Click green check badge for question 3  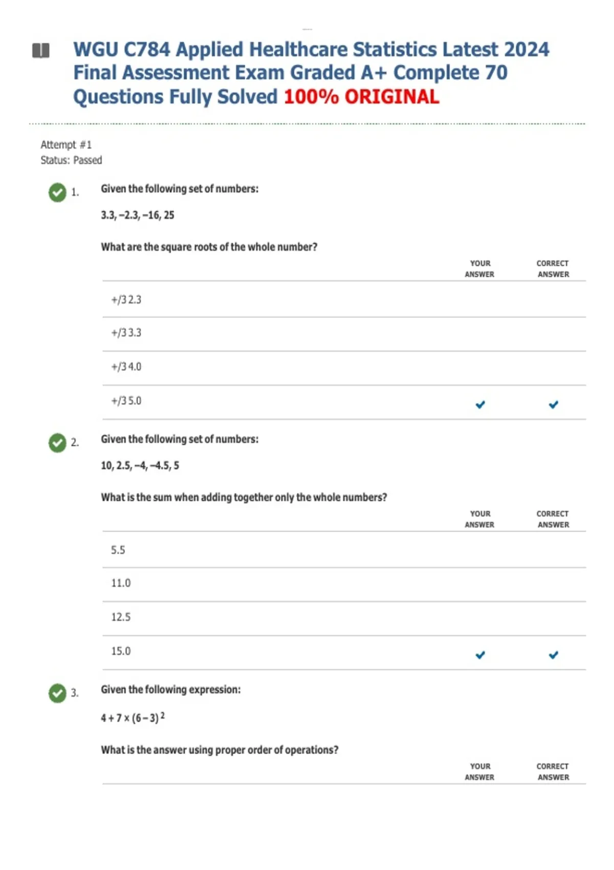click(57, 693)
